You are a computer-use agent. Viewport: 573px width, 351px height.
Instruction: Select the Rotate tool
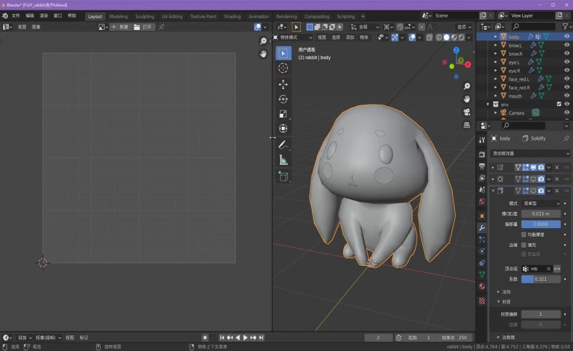283,99
